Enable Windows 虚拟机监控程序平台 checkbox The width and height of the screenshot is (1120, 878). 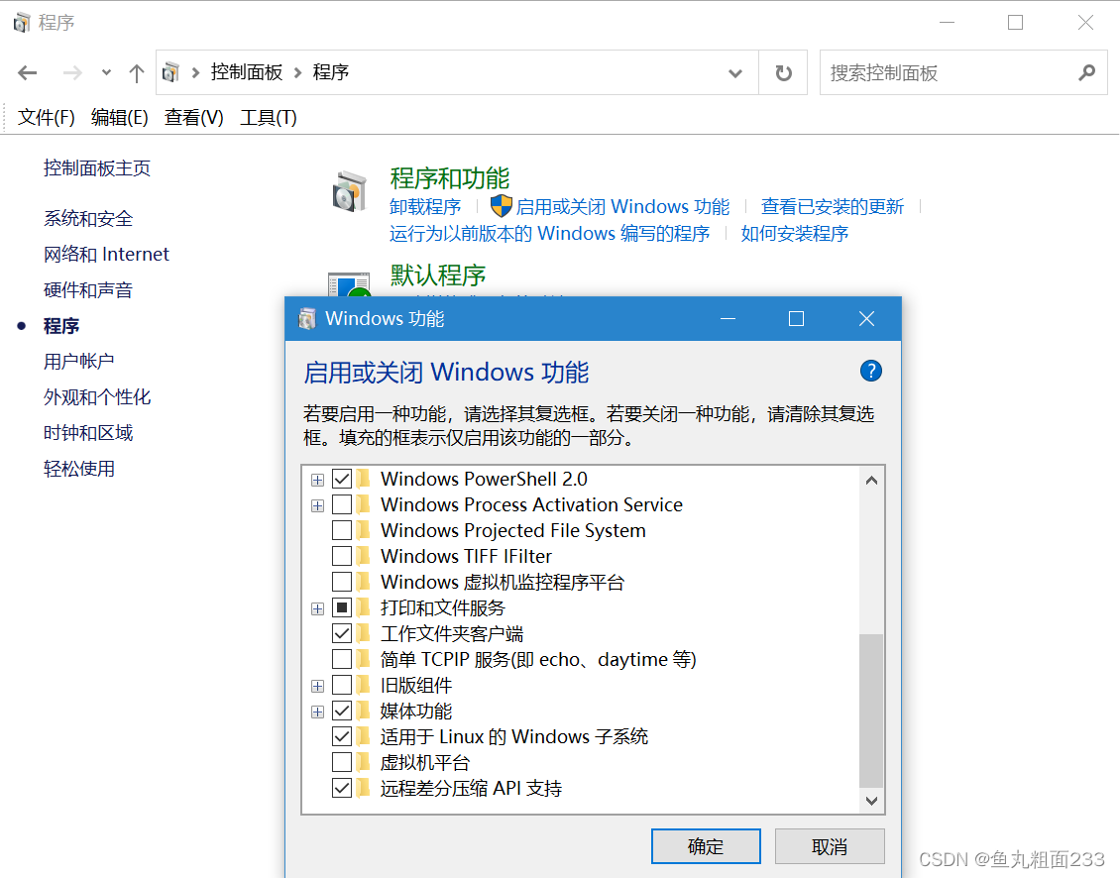[x=342, y=582]
